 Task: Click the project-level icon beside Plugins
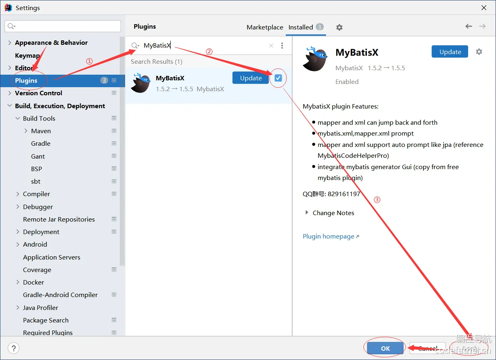click(114, 80)
